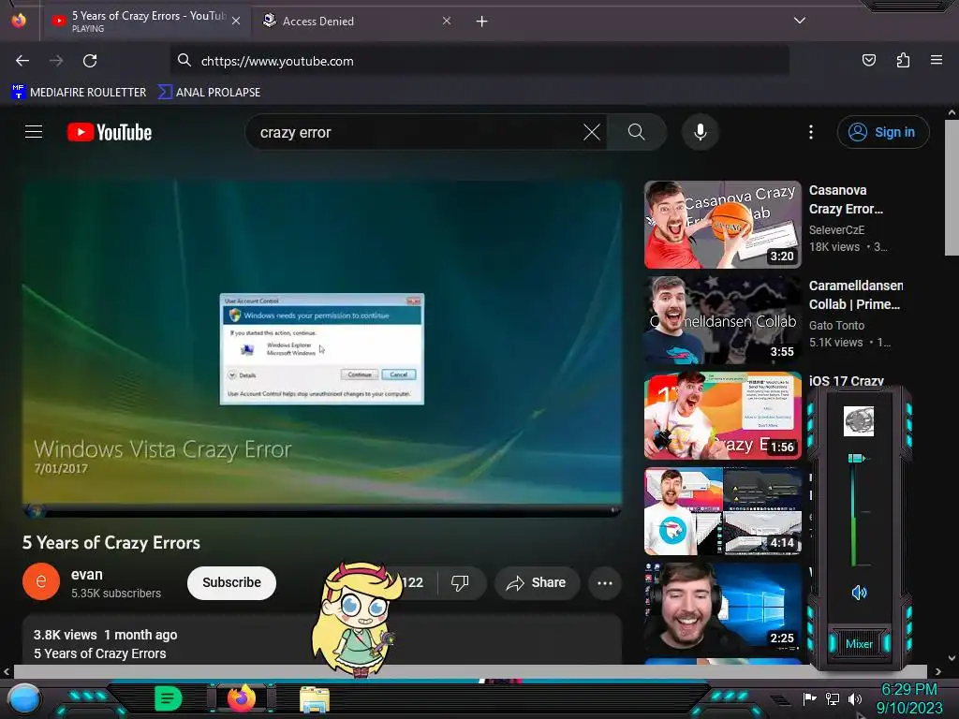The height and width of the screenshot is (719, 959).
Task: Click the Firefox taskbar icon
Action: coord(242,698)
